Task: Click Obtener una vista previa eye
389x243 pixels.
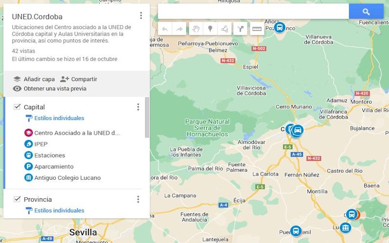Action: pos(17,88)
